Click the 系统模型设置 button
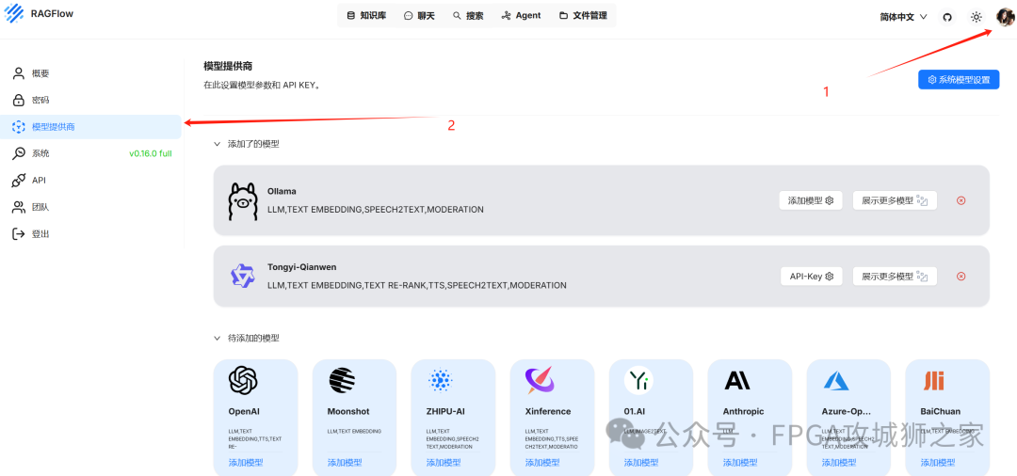The width and height of the screenshot is (1017, 476). 959,80
